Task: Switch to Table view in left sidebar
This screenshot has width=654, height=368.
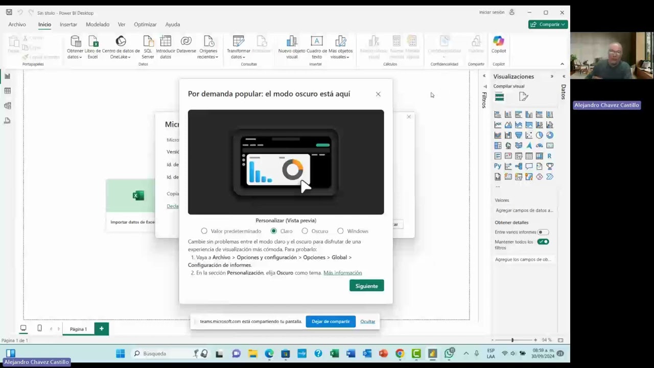Action: point(7,91)
